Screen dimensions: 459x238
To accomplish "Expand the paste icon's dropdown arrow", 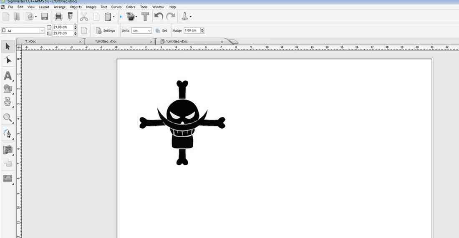I will tap(113, 17).
